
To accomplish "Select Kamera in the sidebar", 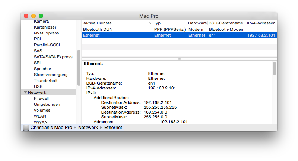I will click(41, 22).
